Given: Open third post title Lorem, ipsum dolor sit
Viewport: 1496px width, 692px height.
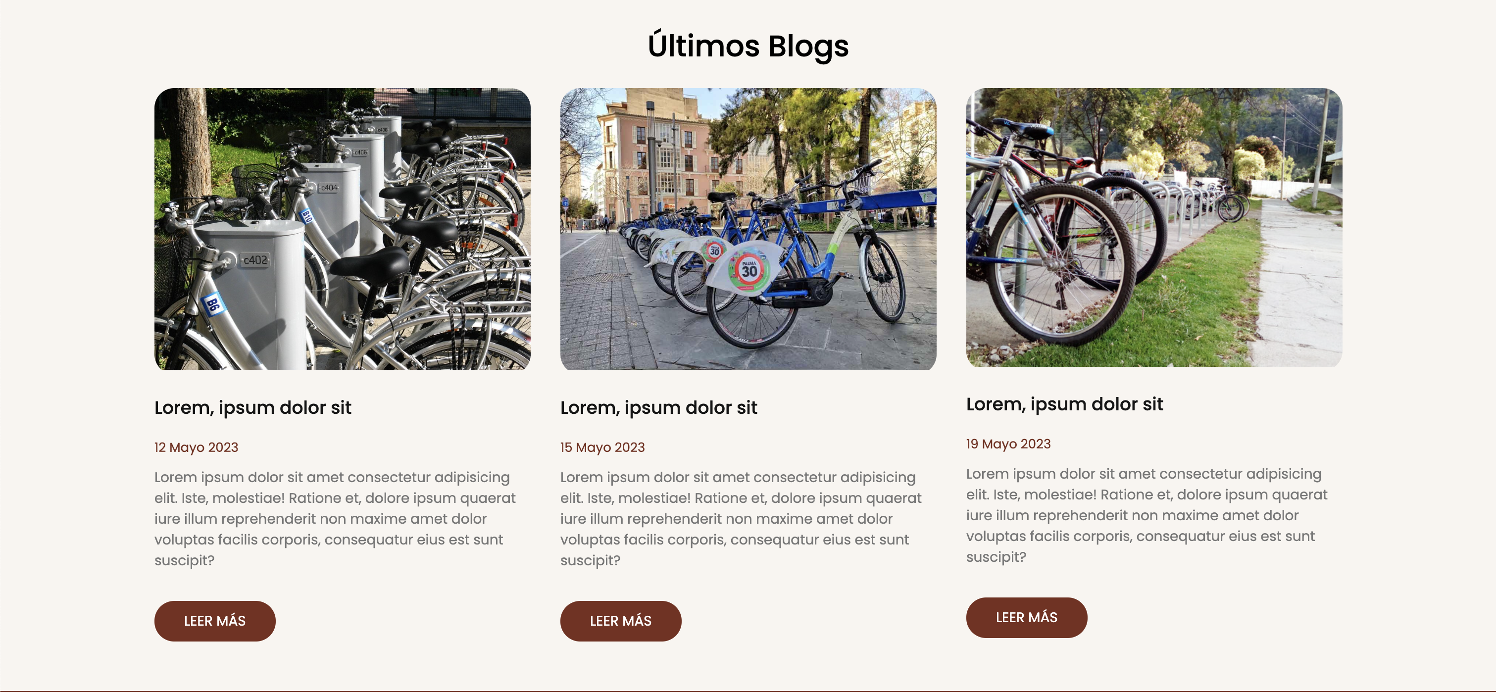Looking at the screenshot, I should pyautogui.click(x=1064, y=404).
